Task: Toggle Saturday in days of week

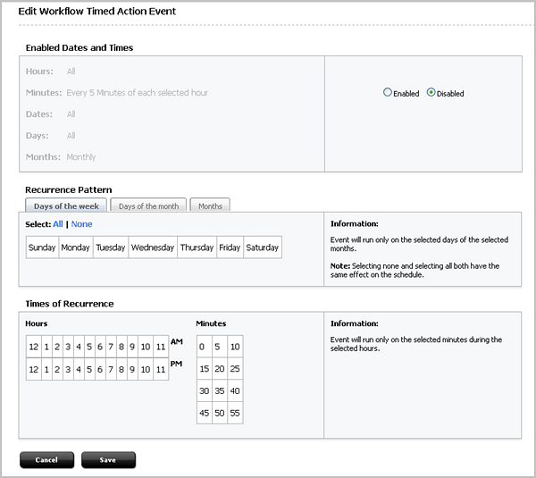Action: click(x=263, y=247)
